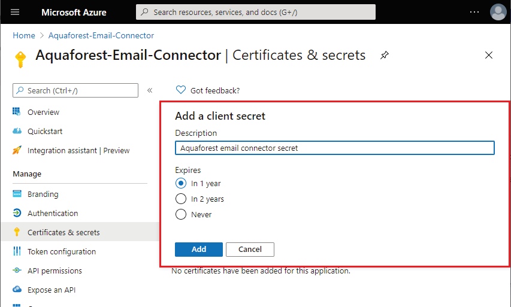This screenshot has width=511, height=307.
Task: Open Token configuration menu item
Action: point(62,252)
